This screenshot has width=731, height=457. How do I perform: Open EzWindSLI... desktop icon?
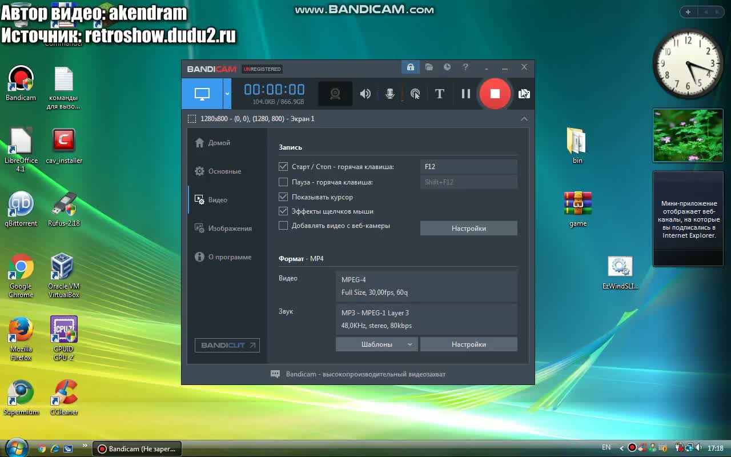coord(620,273)
